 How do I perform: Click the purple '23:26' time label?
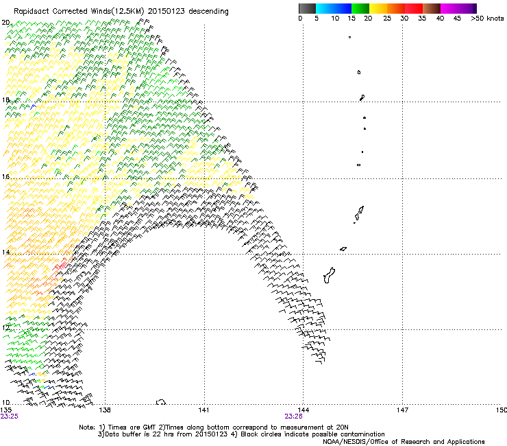click(x=294, y=416)
